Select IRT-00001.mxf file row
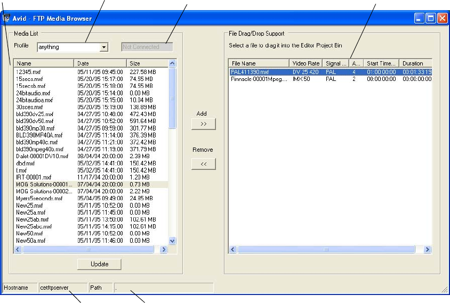450x303 pixels. [91, 177]
